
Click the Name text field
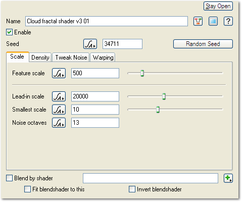tap(107, 21)
